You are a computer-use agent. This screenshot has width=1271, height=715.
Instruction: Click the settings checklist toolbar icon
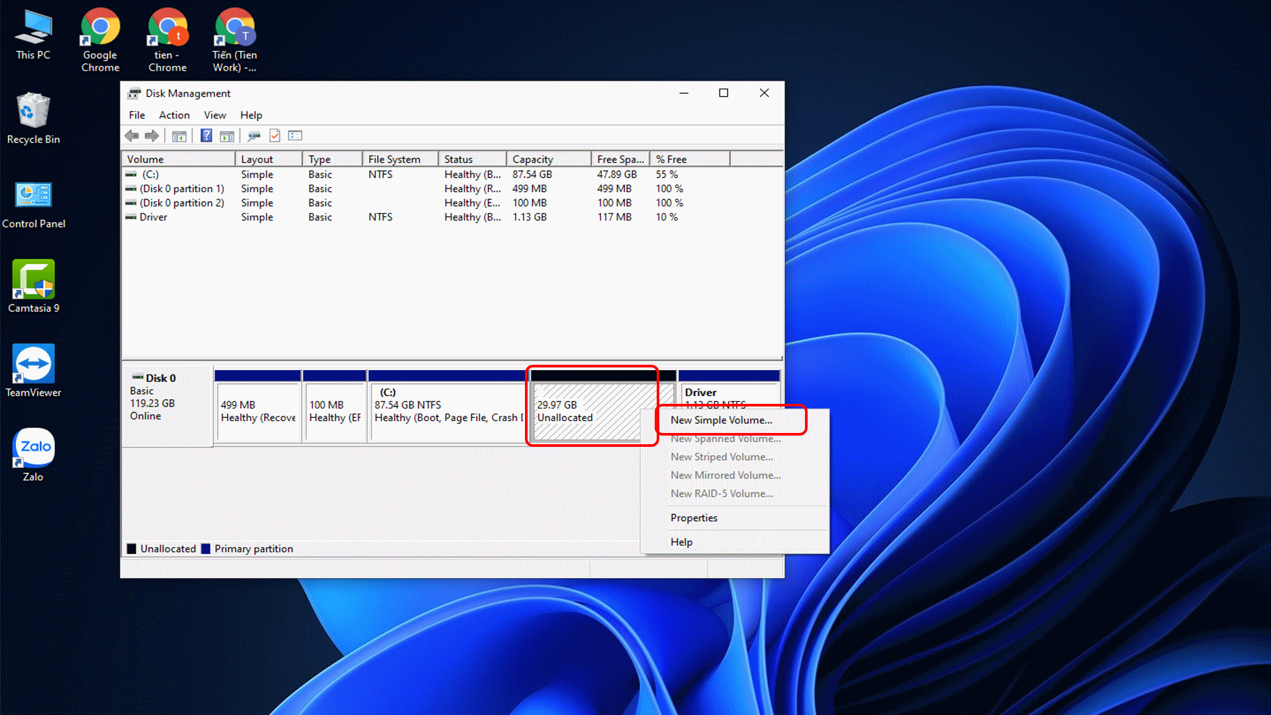pos(295,136)
